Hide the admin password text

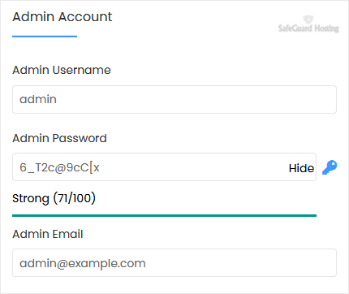301,168
